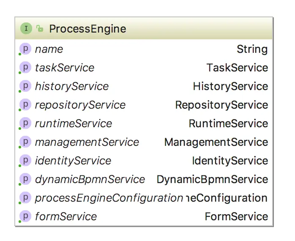
Task: Click the DynamicBpmnService type label
Action: pyautogui.click(x=212, y=179)
